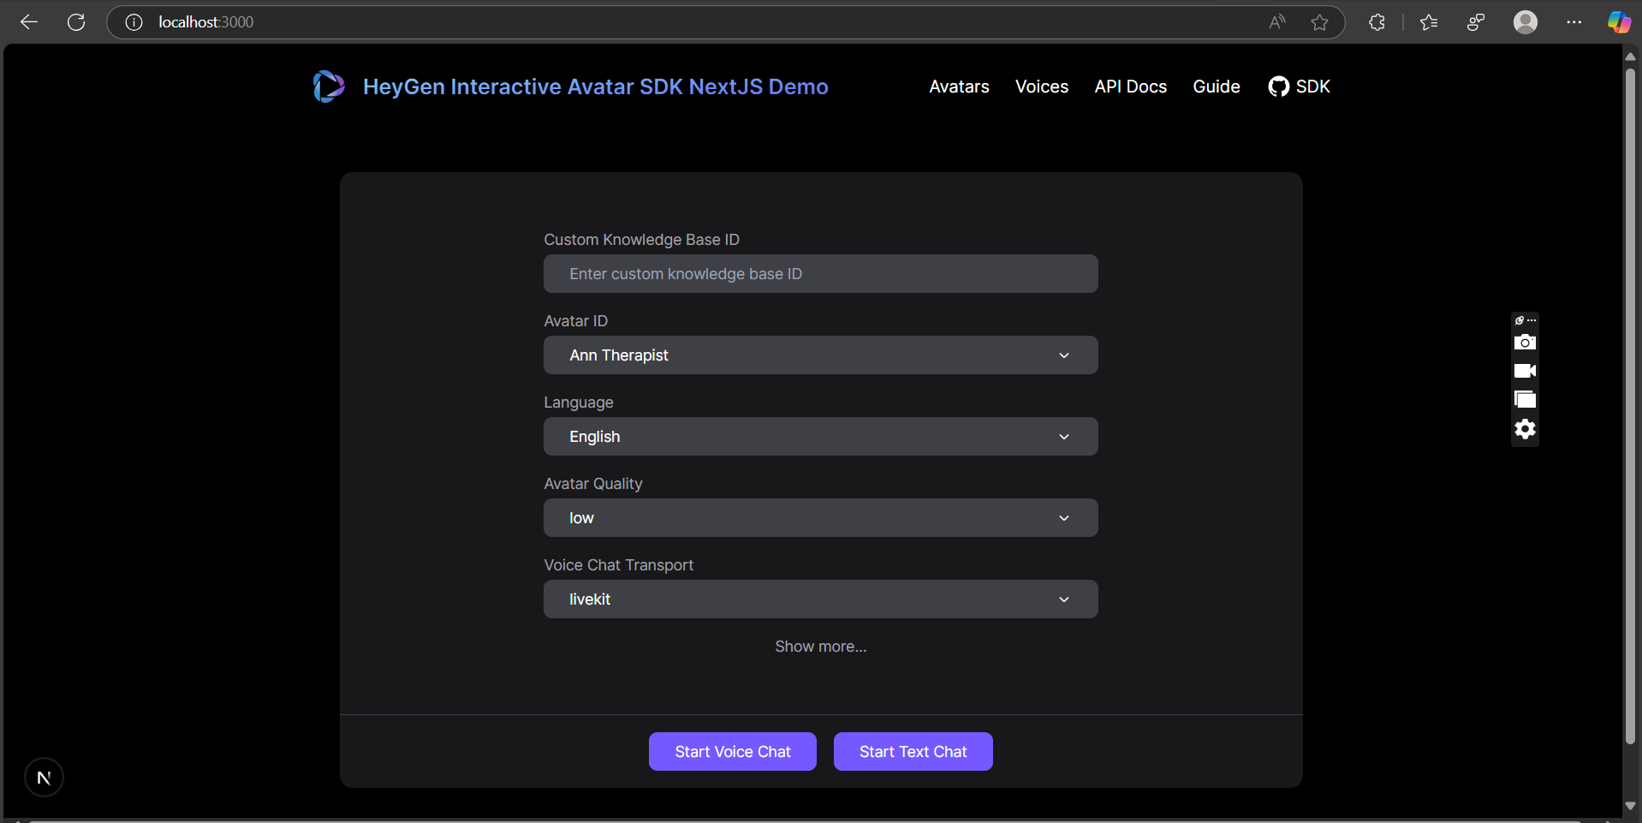The width and height of the screenshot is (1642, 823).
Task: Open the Favorites list icon
Action: point(1429,22)
